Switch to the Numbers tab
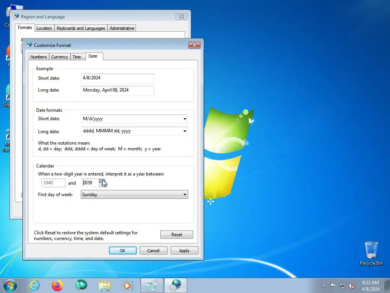Image resolution: width=390 pixels, height=293 pixels. click(x=38, y=57)
